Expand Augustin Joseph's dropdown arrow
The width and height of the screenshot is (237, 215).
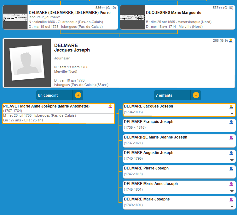click(232, 160)
